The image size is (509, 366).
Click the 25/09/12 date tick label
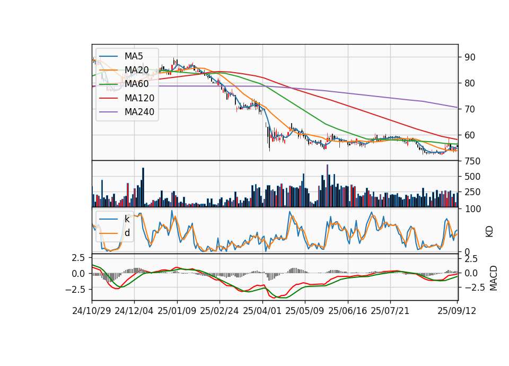click(457, 311)
